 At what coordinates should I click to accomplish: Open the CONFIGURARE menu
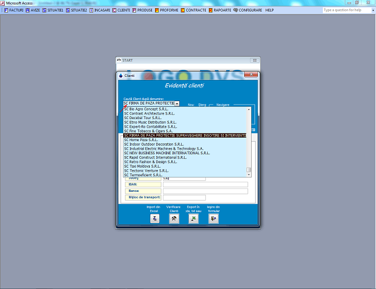pyautogui.click(x=248, y=10)
